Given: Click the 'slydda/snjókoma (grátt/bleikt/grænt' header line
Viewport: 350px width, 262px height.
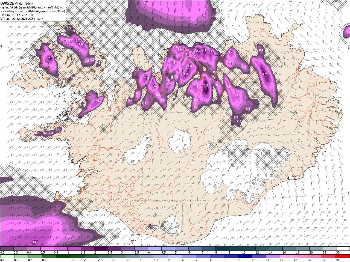Looking at the screenshot, I should pyautogui.click(x=33, y=11).
